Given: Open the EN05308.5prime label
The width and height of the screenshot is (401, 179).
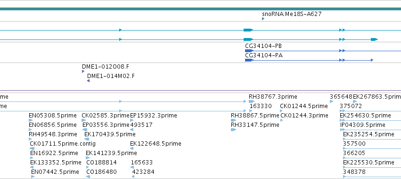Looking at the screenshot, I should [53, 116].
